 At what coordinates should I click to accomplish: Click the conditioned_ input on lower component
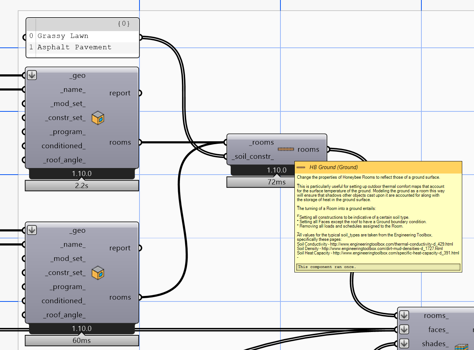point(64,301)
